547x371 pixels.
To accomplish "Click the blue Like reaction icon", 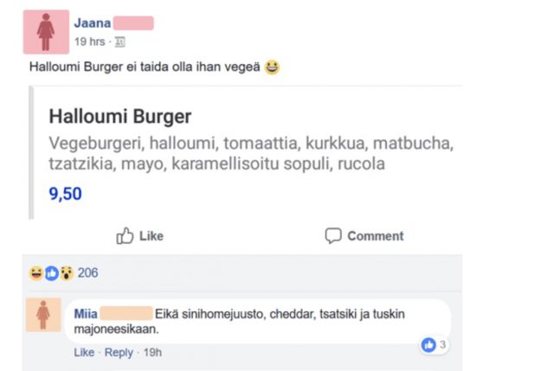I will pyautogui.click(x=50, y=273).
